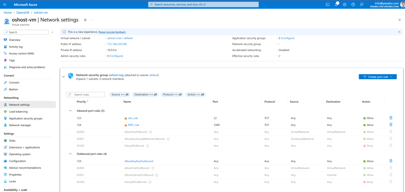Show info for AllowAzureLoadBalancerInBound rule

[168, 139]
